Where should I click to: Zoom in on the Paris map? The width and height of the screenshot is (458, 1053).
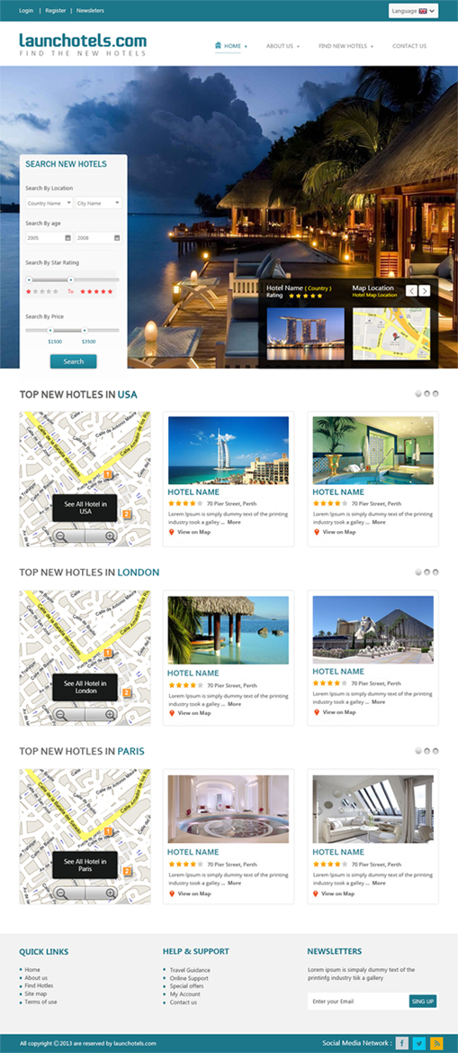click(110, 893)
